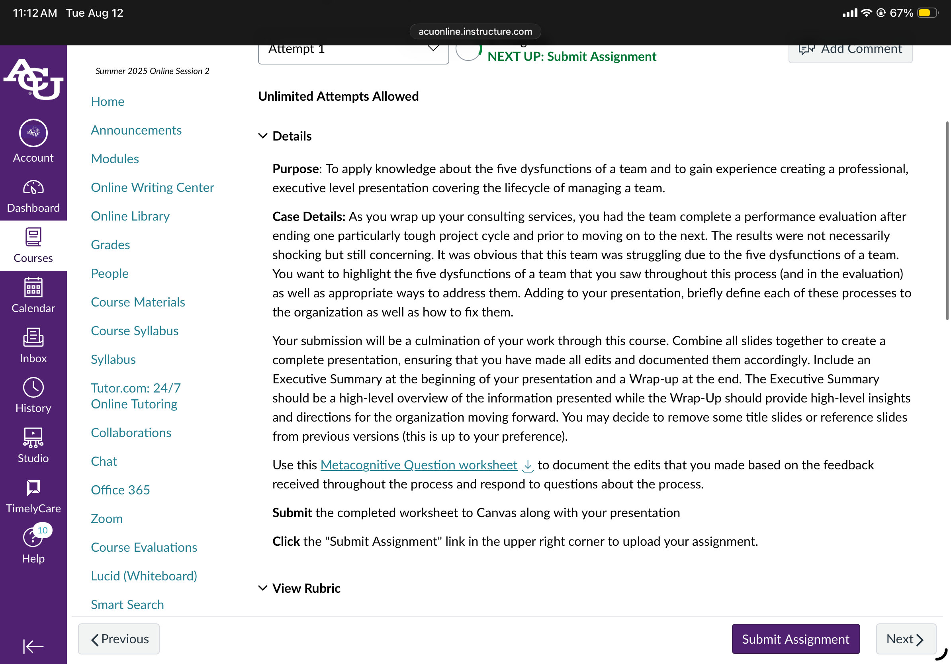
Task: Open the Metacognitive Question worksheet link
Action: pos(419,465)
